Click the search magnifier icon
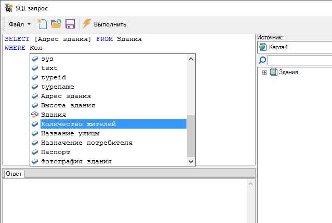Screen dimensions: 332x223 point(262,60)
